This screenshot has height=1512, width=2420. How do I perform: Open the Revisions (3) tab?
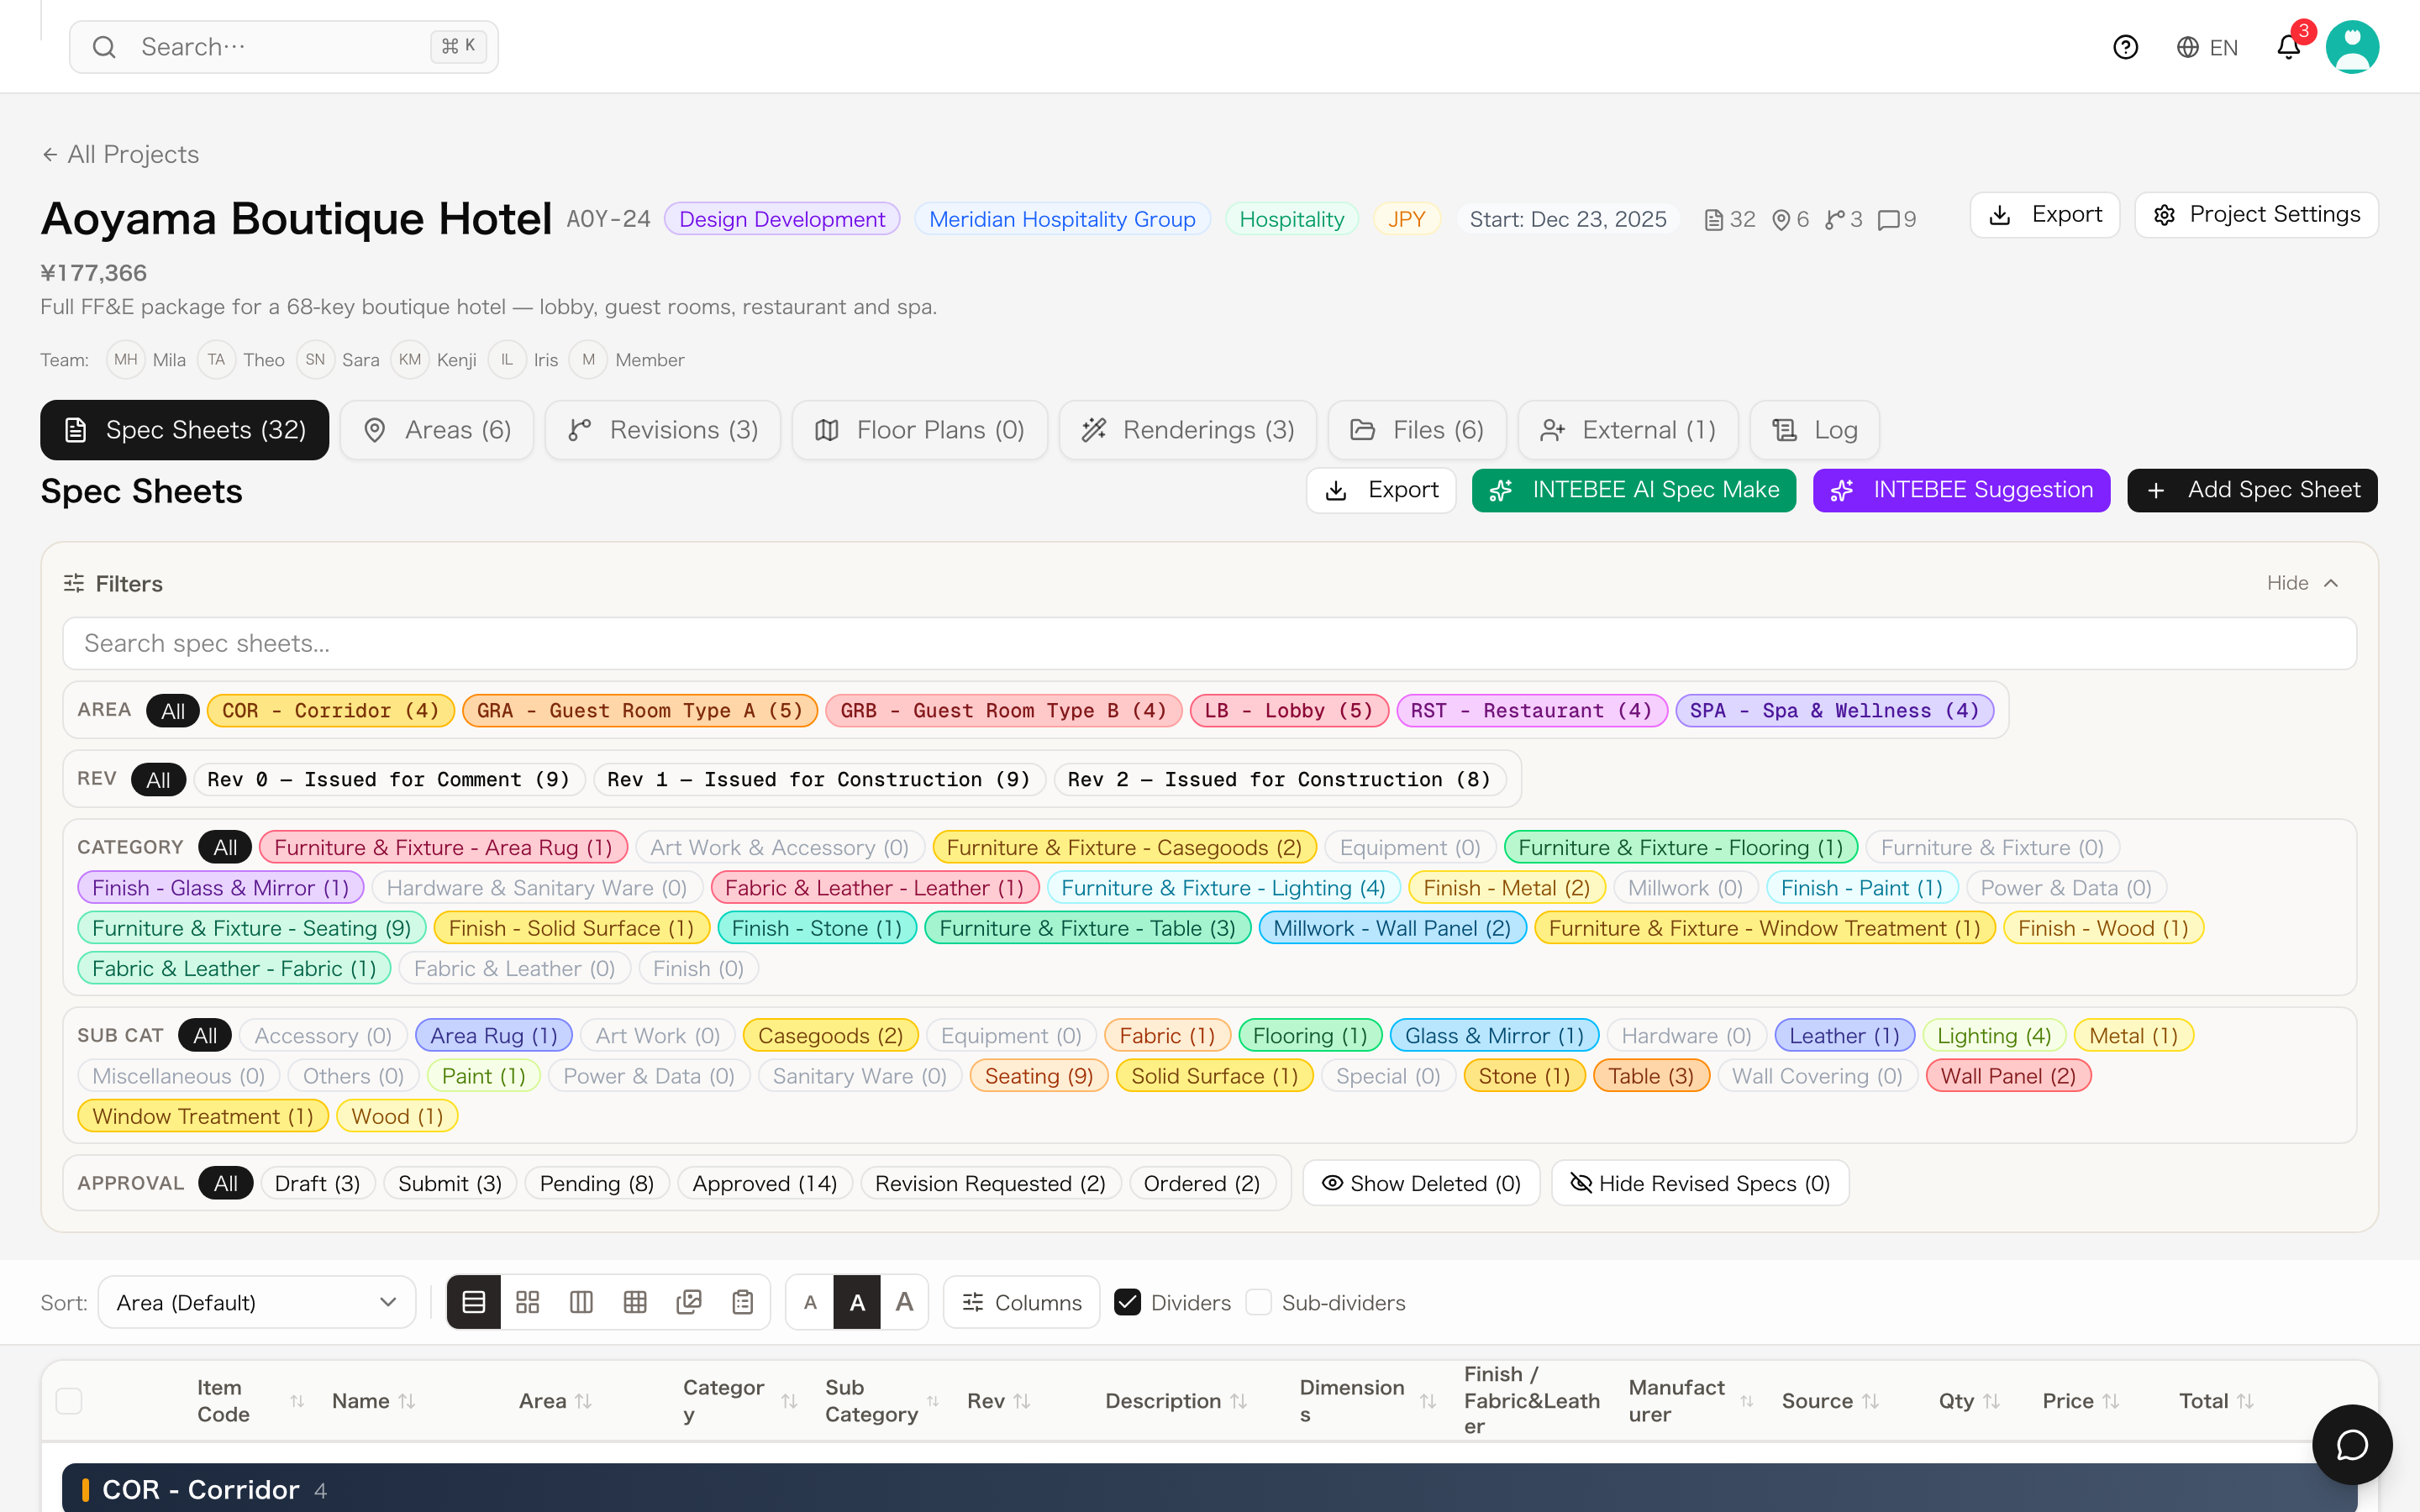click(663, 430)
